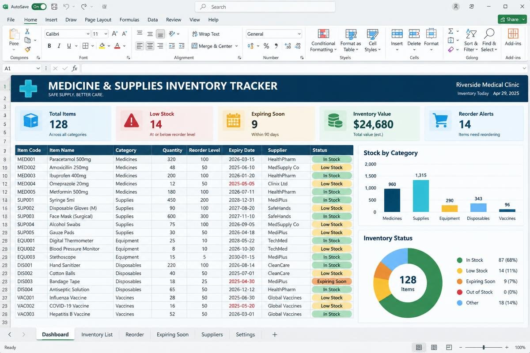
Task: Open the General number format dropdown
Action: 299,34
